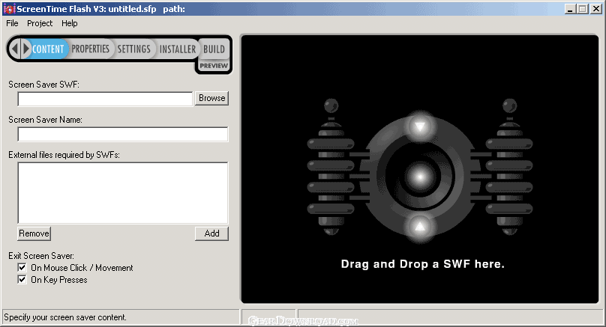This screenshot has height=327, width=606.
Task: Close the ScreenTime Flash window
Action: click(596, 8)
